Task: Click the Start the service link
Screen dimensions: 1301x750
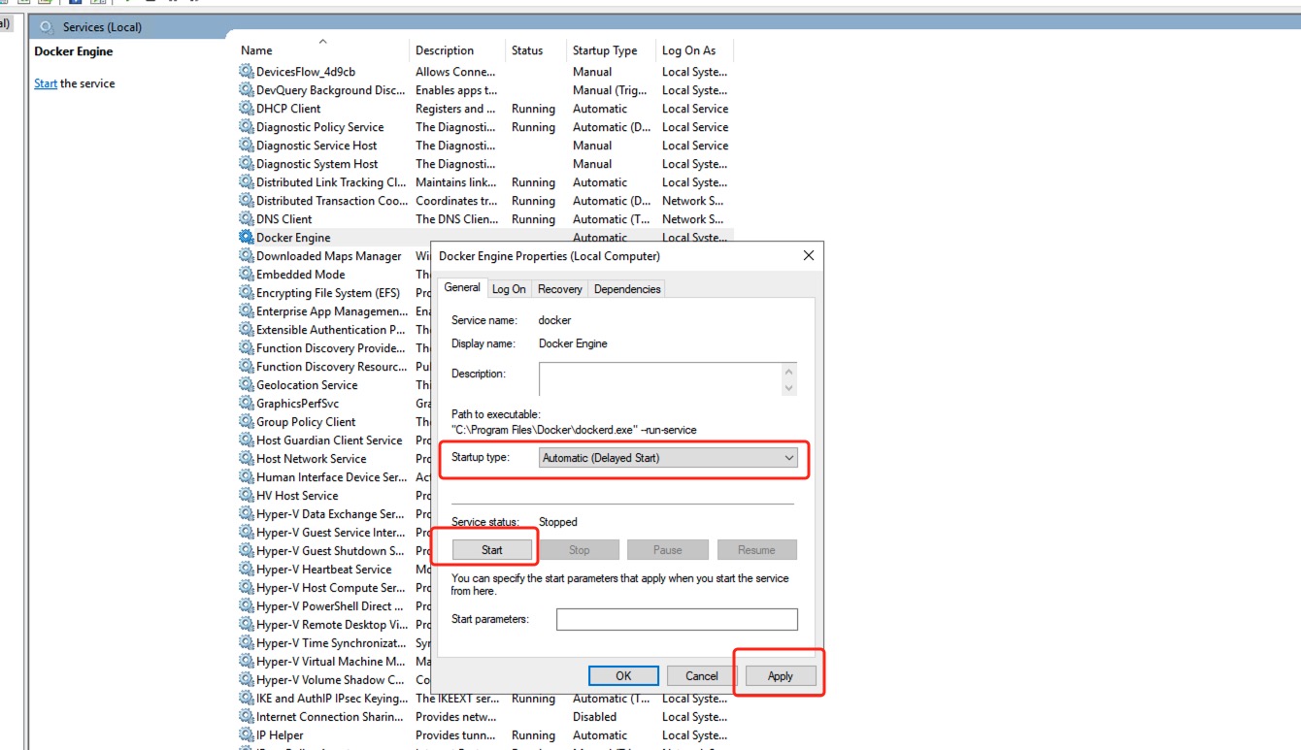Action: 46,83
